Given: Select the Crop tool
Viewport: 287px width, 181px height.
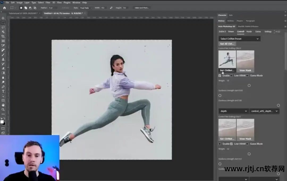Looking at the screenshot, I should 3,36.
